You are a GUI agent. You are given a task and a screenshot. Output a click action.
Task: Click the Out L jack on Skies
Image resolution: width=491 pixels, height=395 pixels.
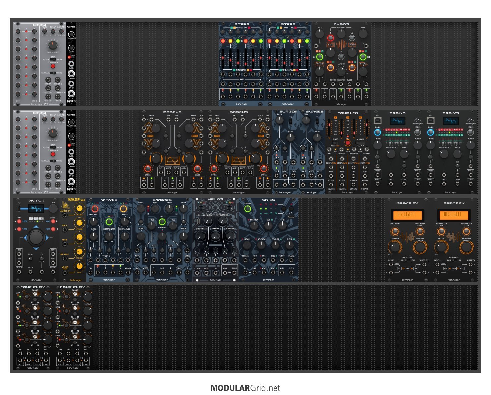(x=282, y=273)
